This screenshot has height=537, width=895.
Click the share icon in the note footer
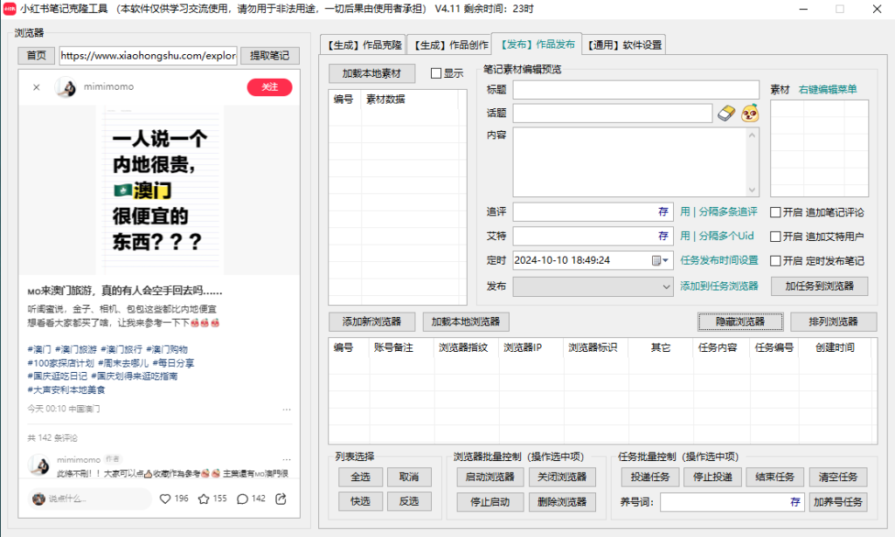[x=281, y=499]
